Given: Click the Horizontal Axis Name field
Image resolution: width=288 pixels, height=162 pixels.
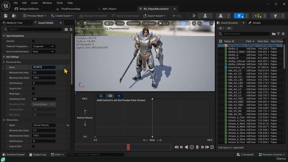Looking at the screenshot, I should (x=44, y=67).
